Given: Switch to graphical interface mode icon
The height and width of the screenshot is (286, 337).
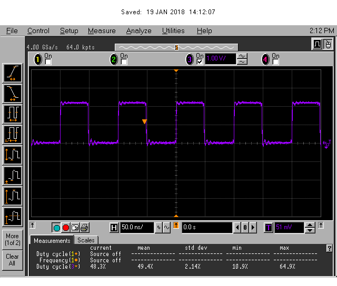Looking at the screenshot, I should click(x=317, y=44).
